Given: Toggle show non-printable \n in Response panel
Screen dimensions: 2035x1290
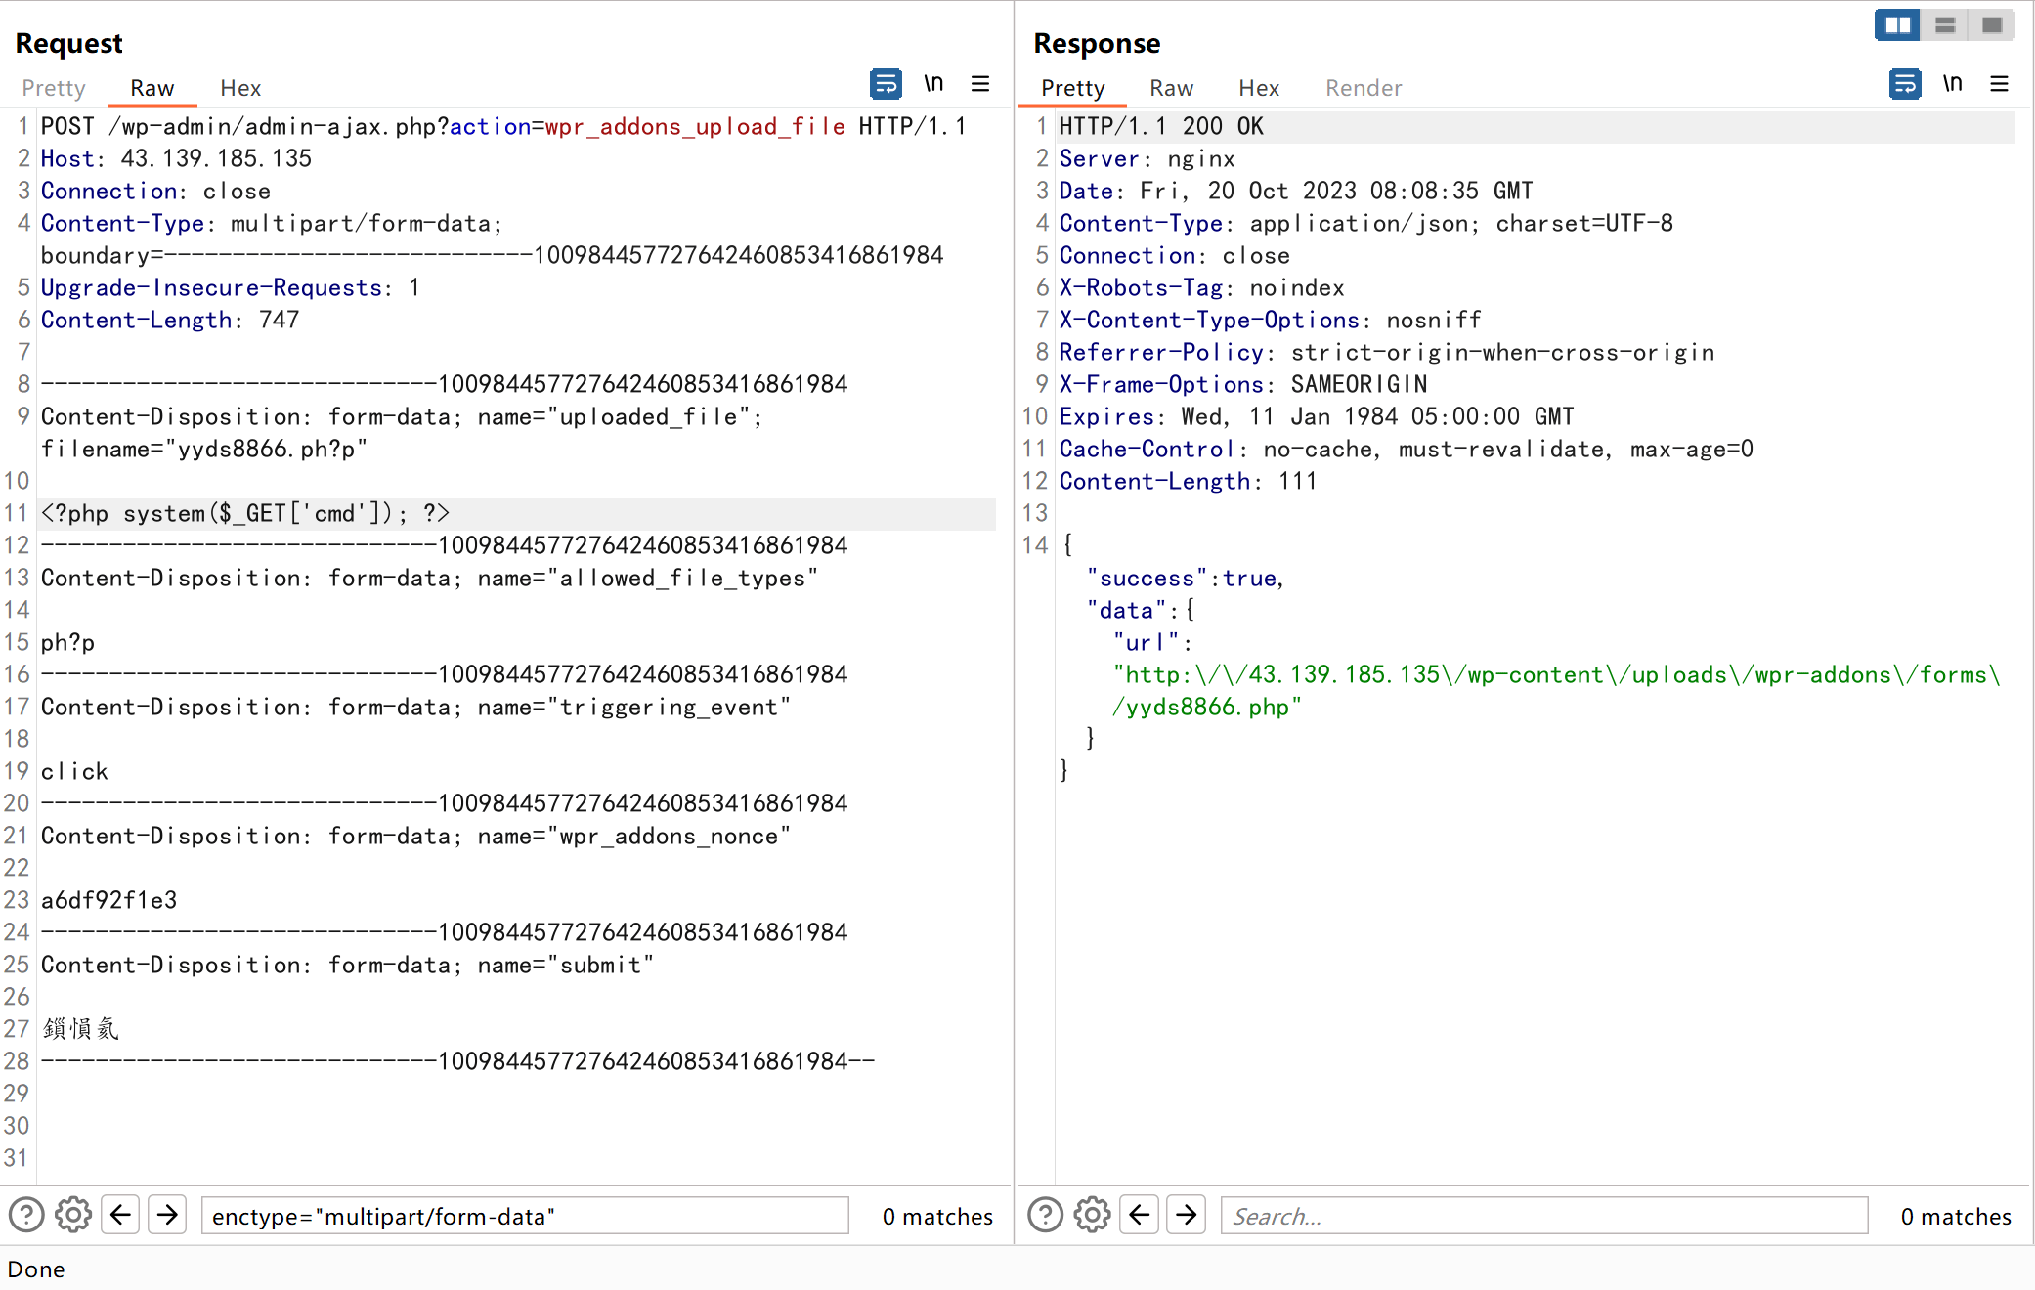Looking at the screenshot, I should tap(1952, 84).
